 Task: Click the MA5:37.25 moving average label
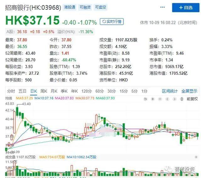24,98
